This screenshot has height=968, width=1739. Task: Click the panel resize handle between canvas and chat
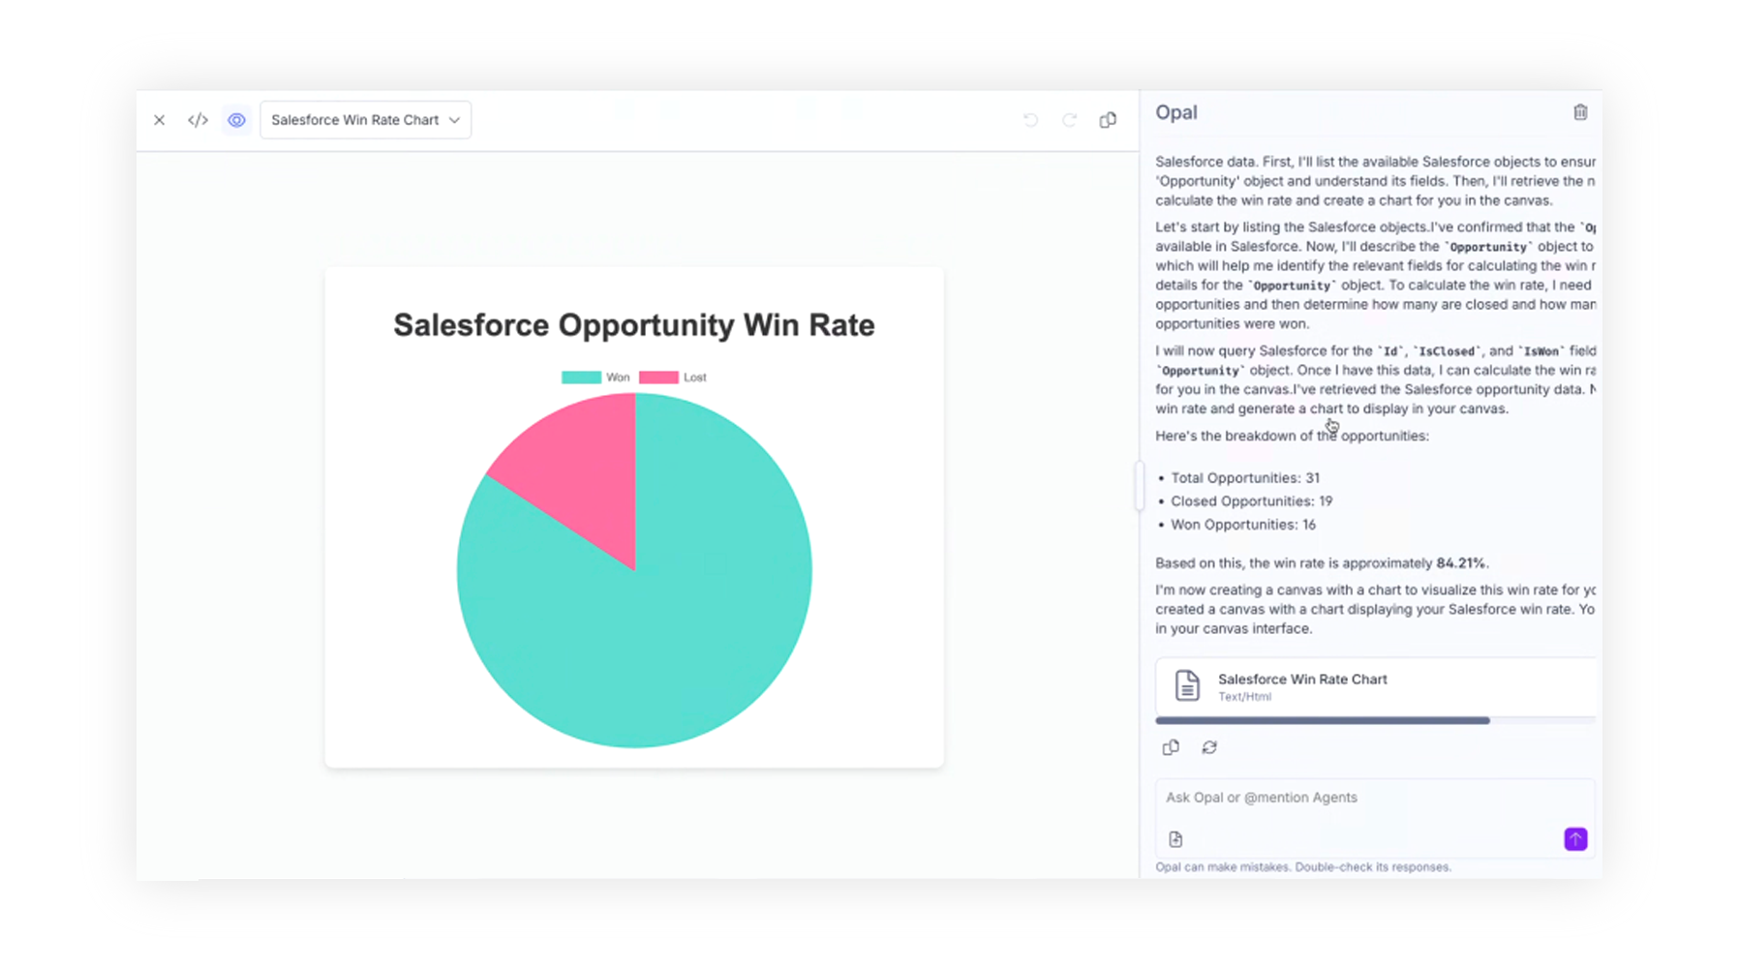(x=1140, y=486)
